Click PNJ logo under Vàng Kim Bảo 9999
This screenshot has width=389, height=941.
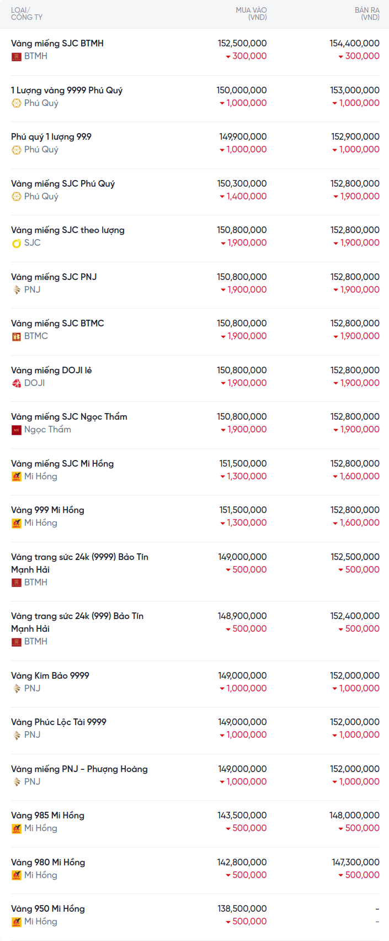(17, 689)
